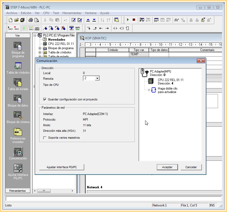Click the Print icon in the toolbar

pyautogui.click(x=31, y=20)
